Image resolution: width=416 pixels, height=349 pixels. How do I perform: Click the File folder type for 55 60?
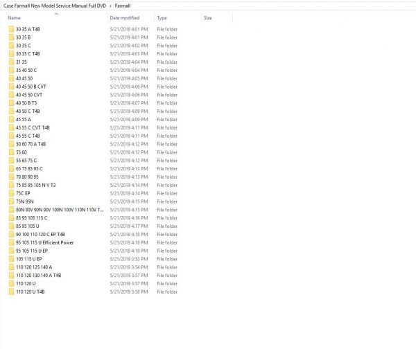click(x=167, y=152)
